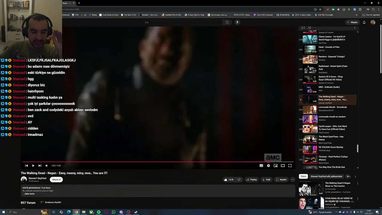
Task: Play the paused YouTube video
Action: tap(33, 166)
